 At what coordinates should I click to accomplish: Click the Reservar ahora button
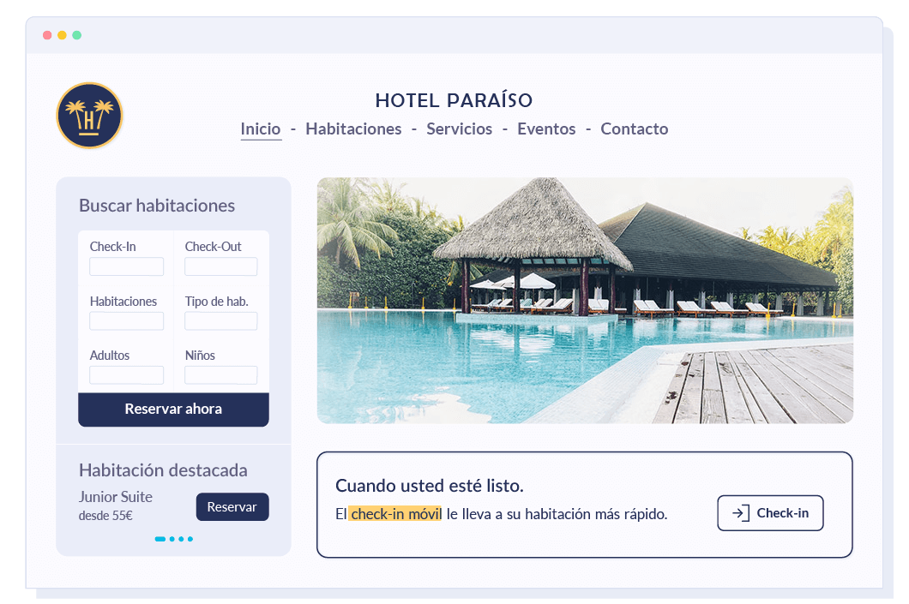tap(173, 410)
